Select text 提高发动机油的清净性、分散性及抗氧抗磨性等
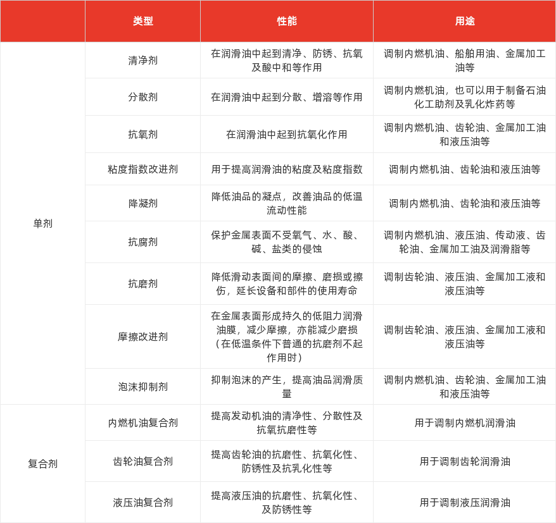The height and width of the screenshot is (523, 556). [x=287, y=423]
